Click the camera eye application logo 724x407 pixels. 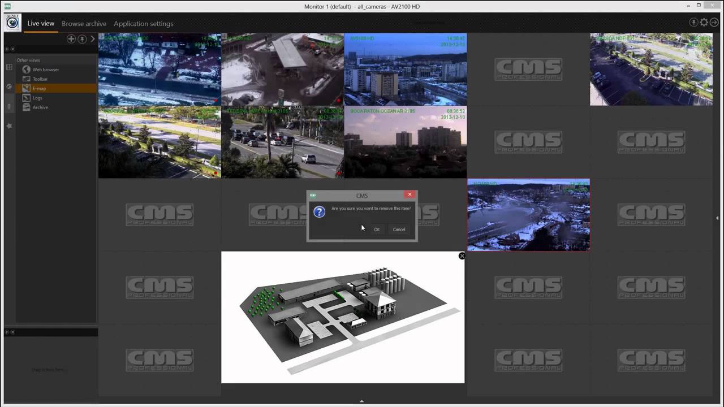(x=12, y=23)
